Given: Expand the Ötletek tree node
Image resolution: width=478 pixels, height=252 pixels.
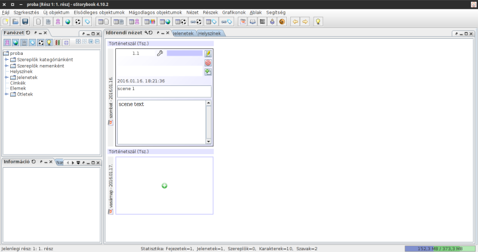Looking at the screenshot, I should tap(7, 94).
